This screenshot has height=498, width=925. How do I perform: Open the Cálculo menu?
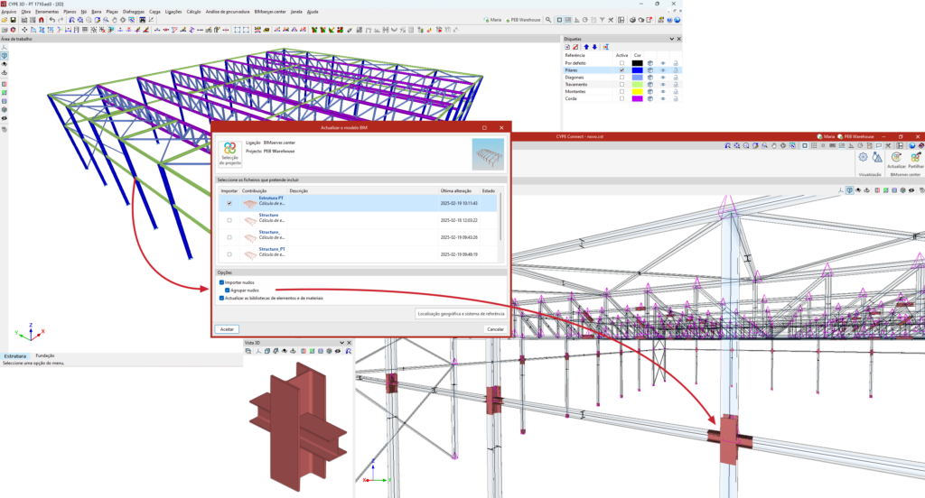coord(193,12)
